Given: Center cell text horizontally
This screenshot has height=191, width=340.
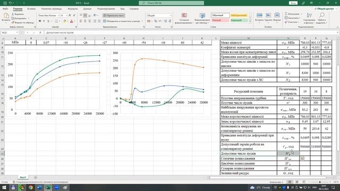Looking at the screenshot, I should click(x=85, y=21).
